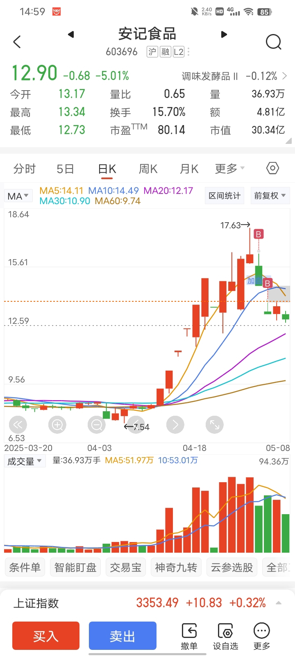Image resolution: width=295 pixels, height=656 pixels.
Task: Switch to the 分时 tab
Action: click(25, 169)
